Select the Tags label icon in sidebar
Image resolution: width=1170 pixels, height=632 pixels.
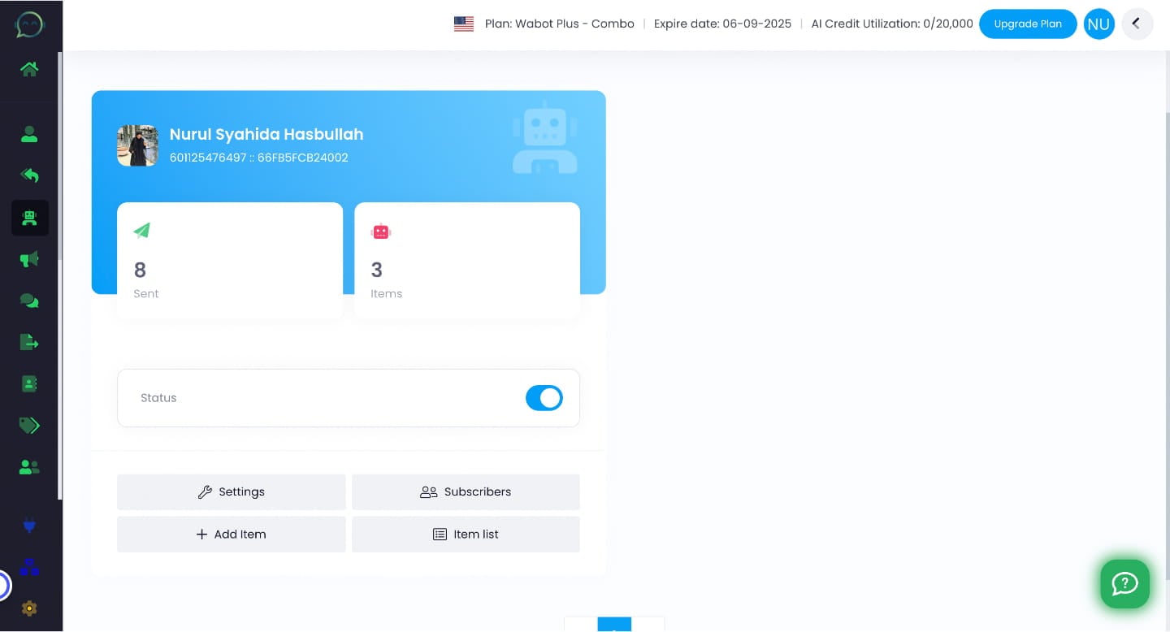[x=29, y=426]
